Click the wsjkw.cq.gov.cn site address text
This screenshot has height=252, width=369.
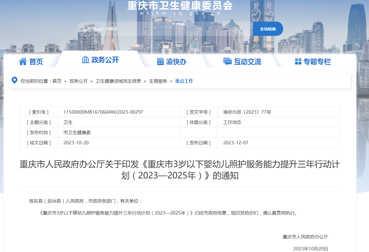click(x=180, y=13)
